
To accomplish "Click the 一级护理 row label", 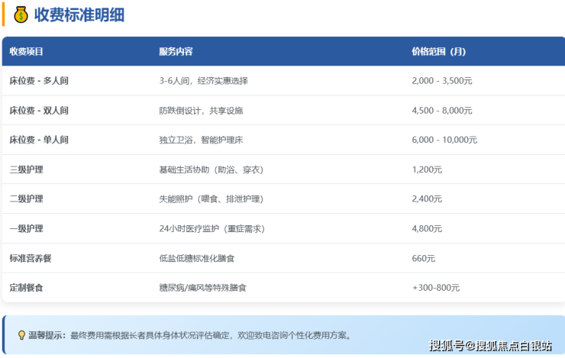I will (x=26, y=229).
